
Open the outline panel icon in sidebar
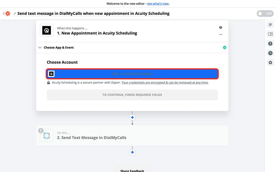click(270, 25)
